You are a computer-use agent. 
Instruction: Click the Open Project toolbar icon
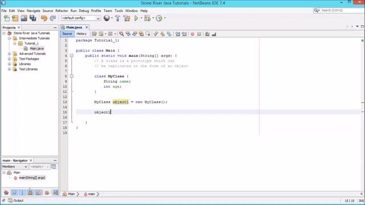[x=24, y=18]
